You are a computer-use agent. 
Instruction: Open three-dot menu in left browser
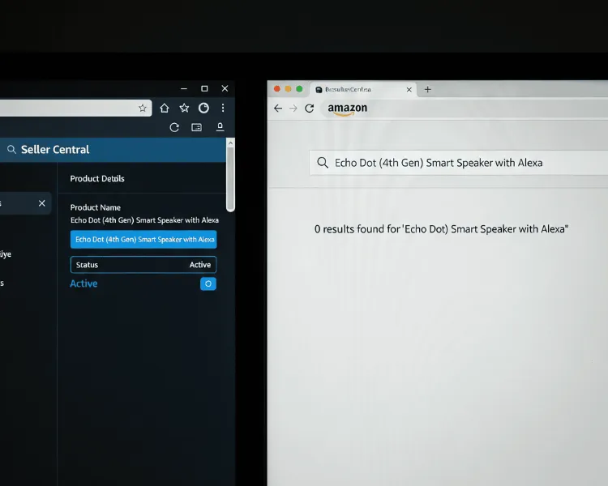coord(223,108)
